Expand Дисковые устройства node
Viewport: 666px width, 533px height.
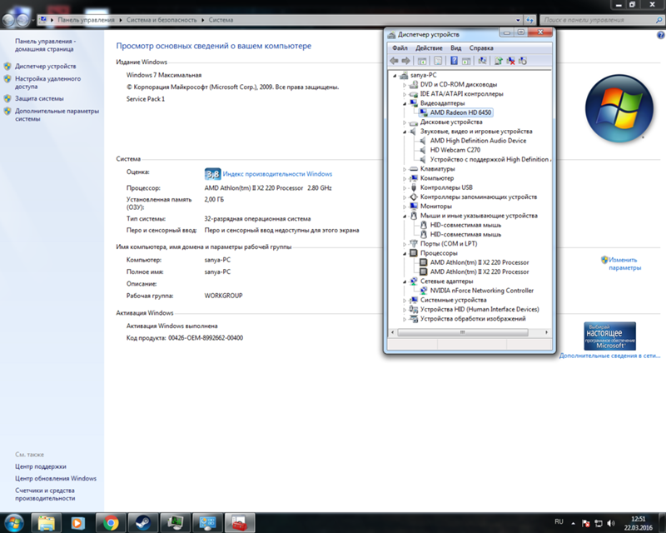tap(405, 122)
